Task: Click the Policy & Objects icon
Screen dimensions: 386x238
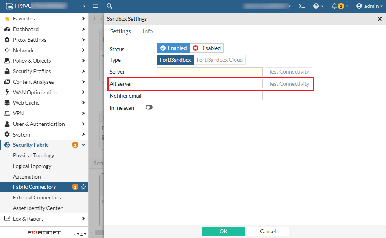Action: [x=7, y=61]
